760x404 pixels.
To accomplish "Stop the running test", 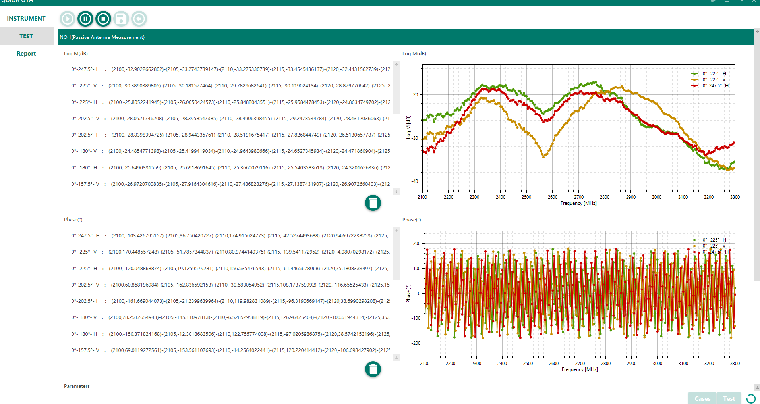I will point(103,19).
